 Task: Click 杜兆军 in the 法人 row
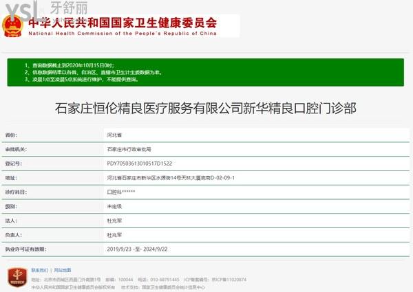click(114, 221)
